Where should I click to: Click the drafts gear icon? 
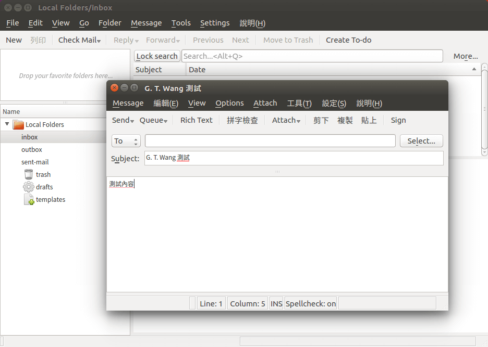click(x=28, y=187)
